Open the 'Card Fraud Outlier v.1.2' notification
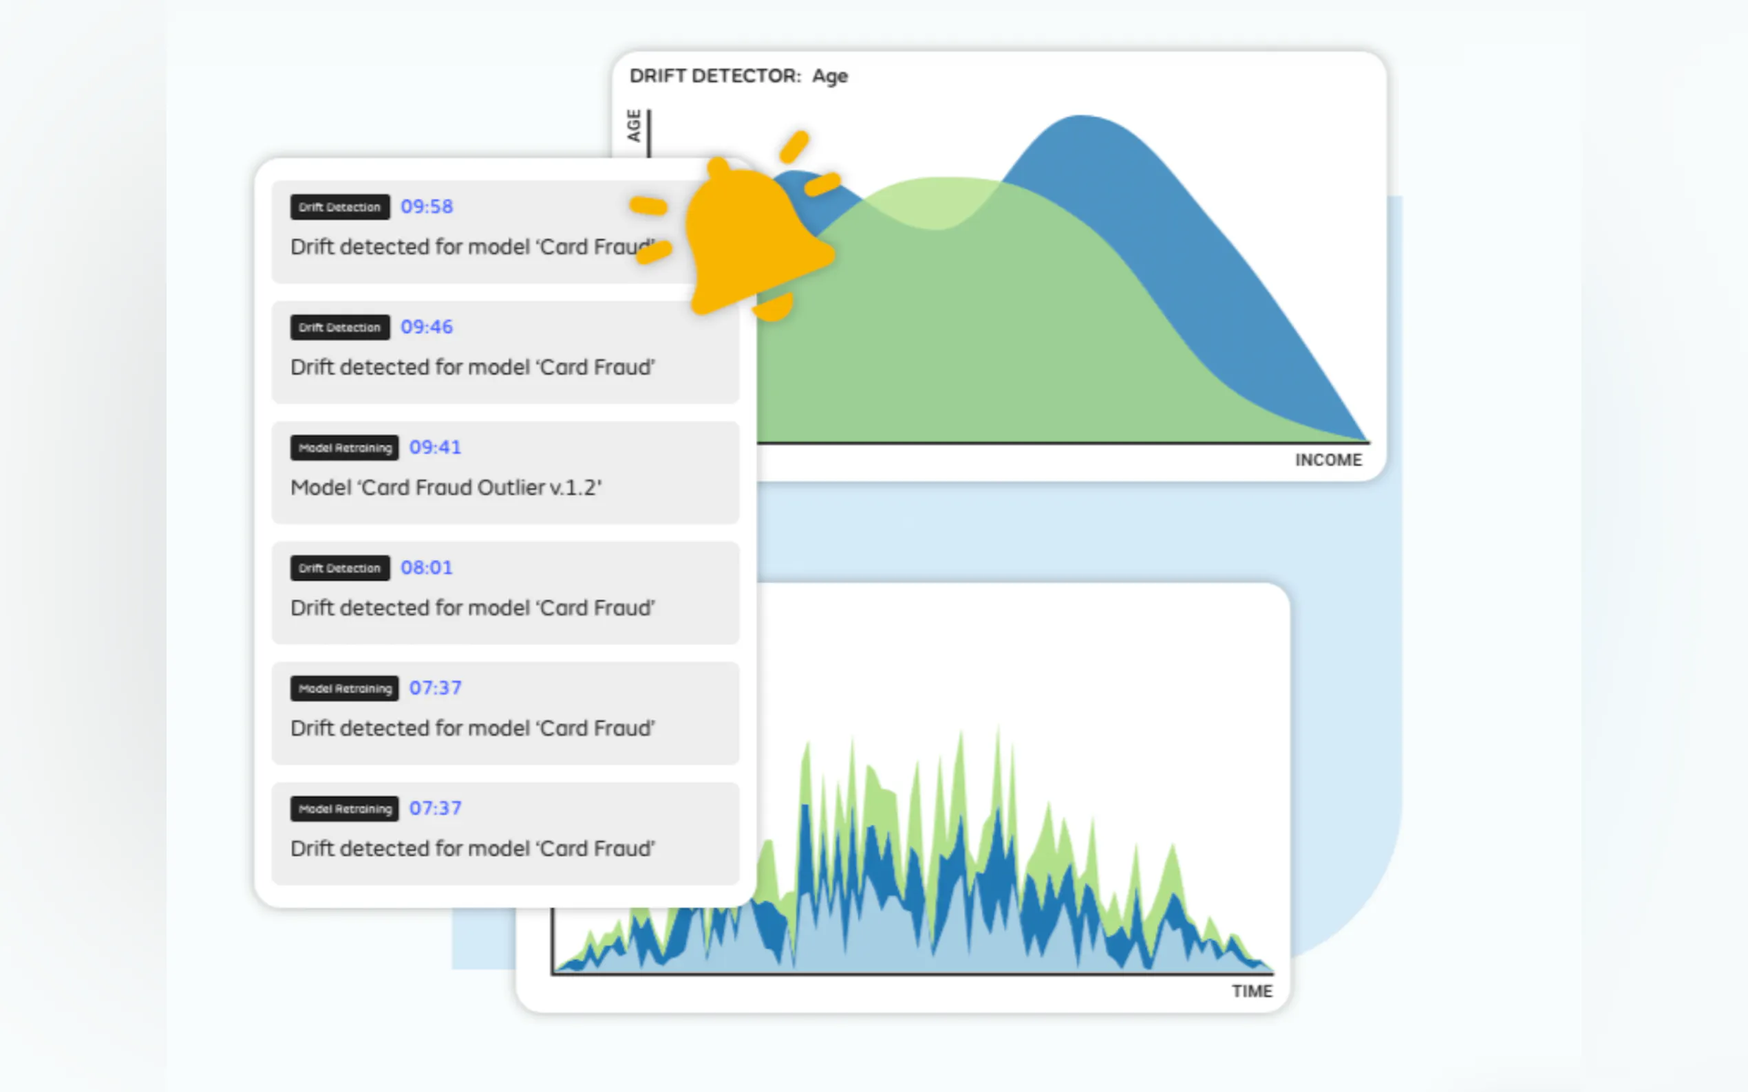1748x1092 pixels. (446, 488)
